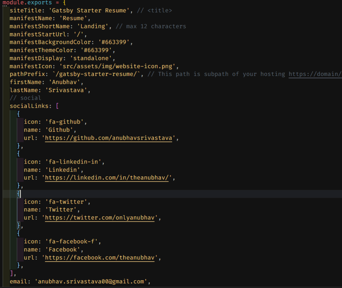Click the manifestDisplay 'standalone' value
Viewport: 342px width, 288px height.
pos(91,58)
